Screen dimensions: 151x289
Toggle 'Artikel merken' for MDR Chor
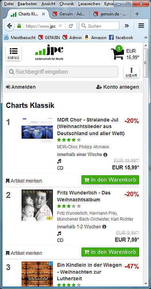(24, 181)
